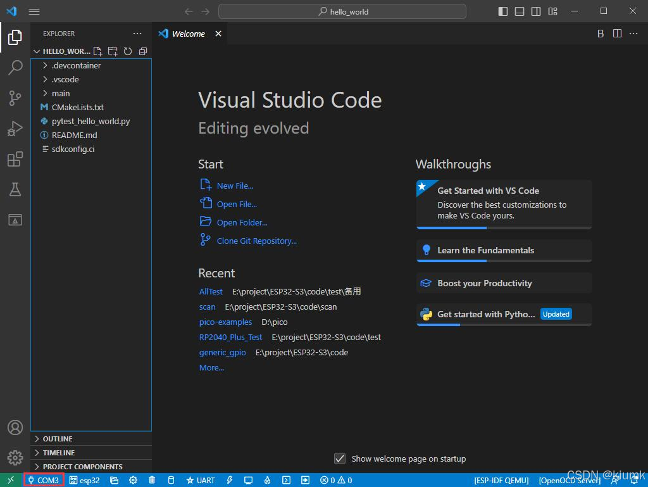Viewport: 648px width, 487px height.
Task: Click the build, flash and monitor flame icon
Action: point(268,480)
